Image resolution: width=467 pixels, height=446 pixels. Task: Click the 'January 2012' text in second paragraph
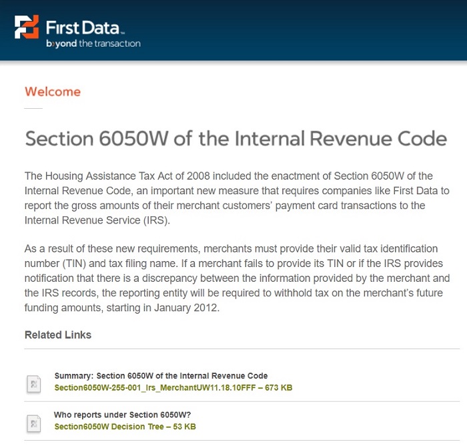pyautogui.click(x=186, y=308)
